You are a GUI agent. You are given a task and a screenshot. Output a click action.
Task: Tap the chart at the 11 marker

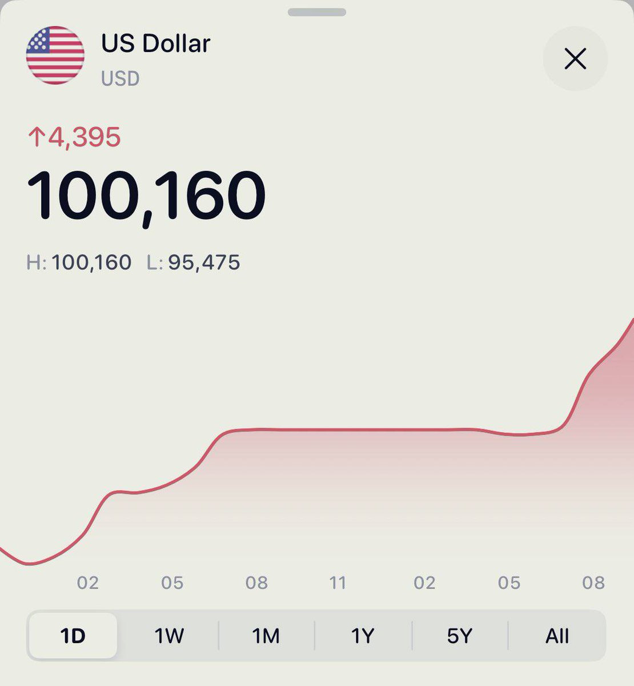coord(338,583)
